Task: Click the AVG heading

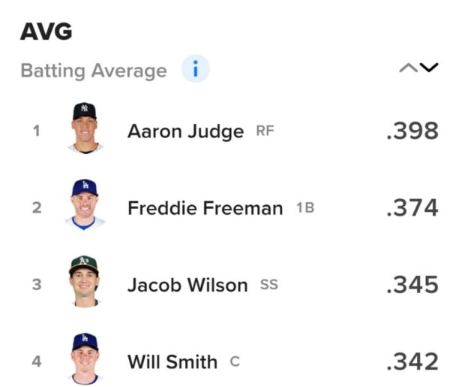Action: click(45, 32)
